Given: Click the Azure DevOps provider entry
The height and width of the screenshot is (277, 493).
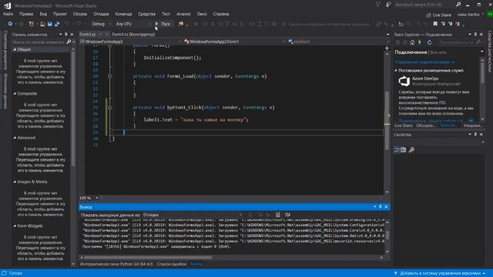Looking at the screenshot, I should click(430, 81).
